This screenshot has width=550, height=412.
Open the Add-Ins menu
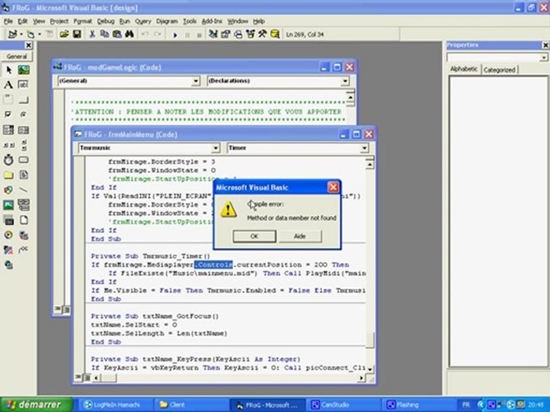click(212, 21)
